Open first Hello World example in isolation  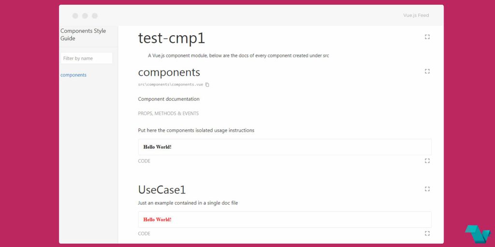pos(427,161)
